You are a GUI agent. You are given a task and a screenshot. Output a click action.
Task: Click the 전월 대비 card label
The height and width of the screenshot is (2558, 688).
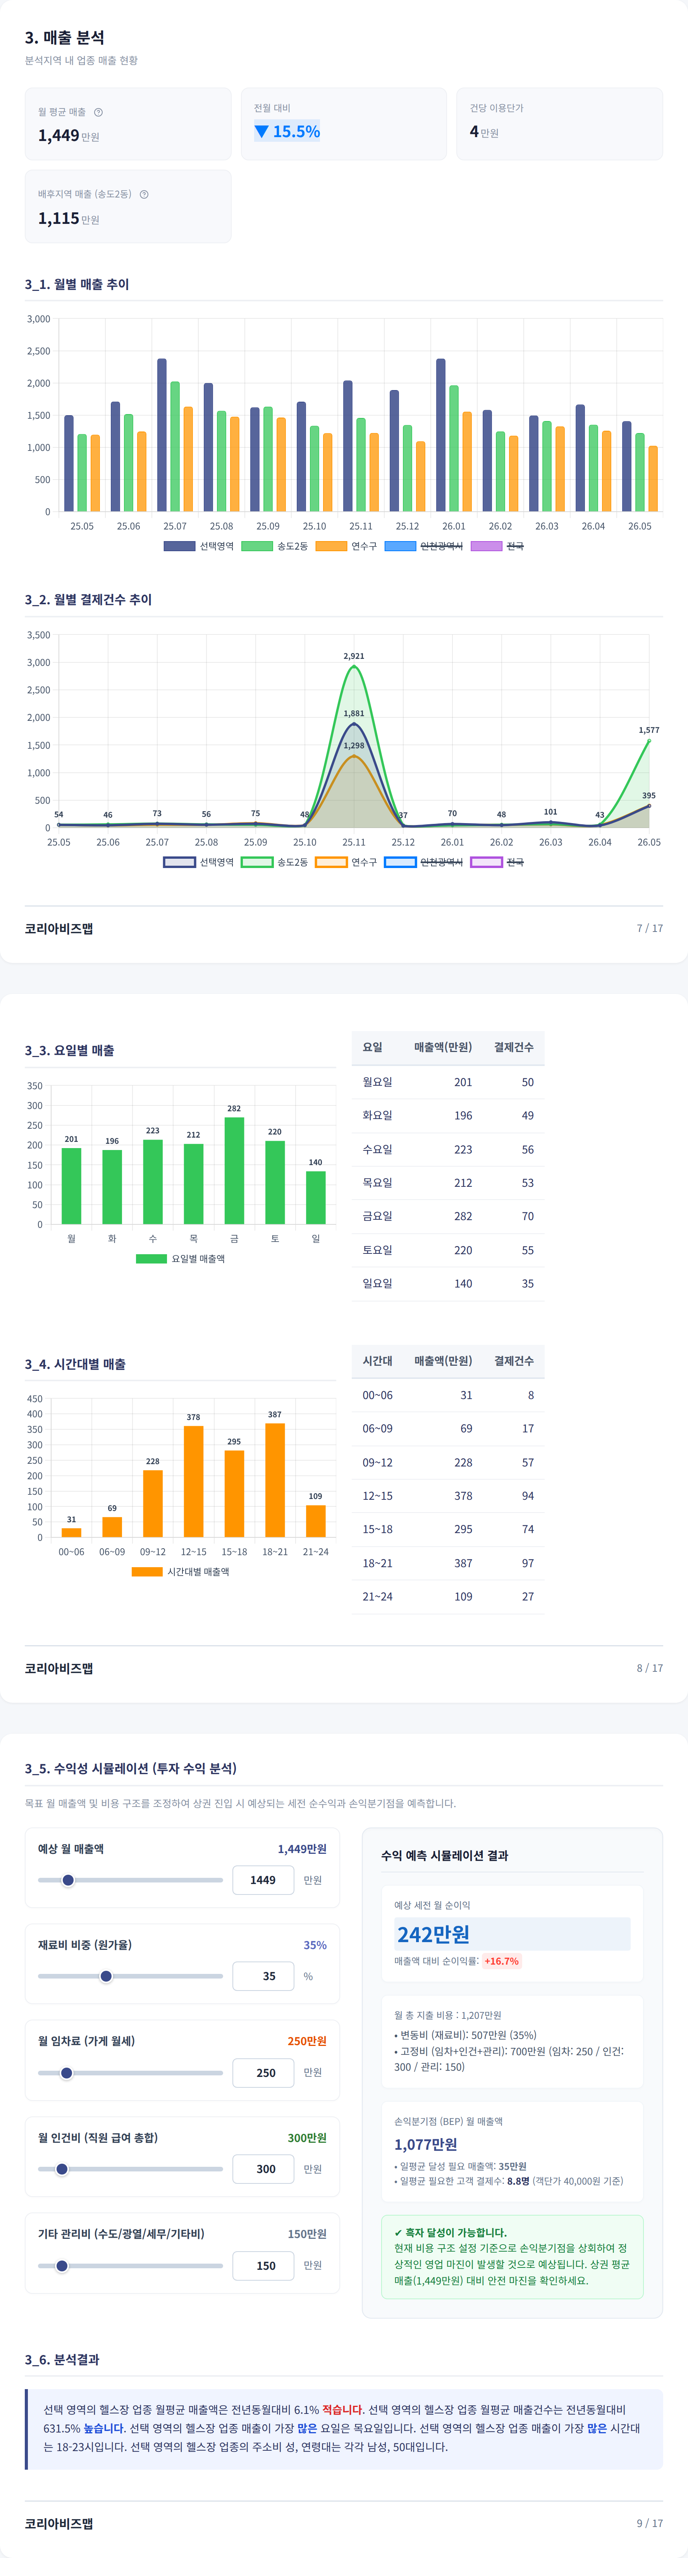(x=272, y=108)
